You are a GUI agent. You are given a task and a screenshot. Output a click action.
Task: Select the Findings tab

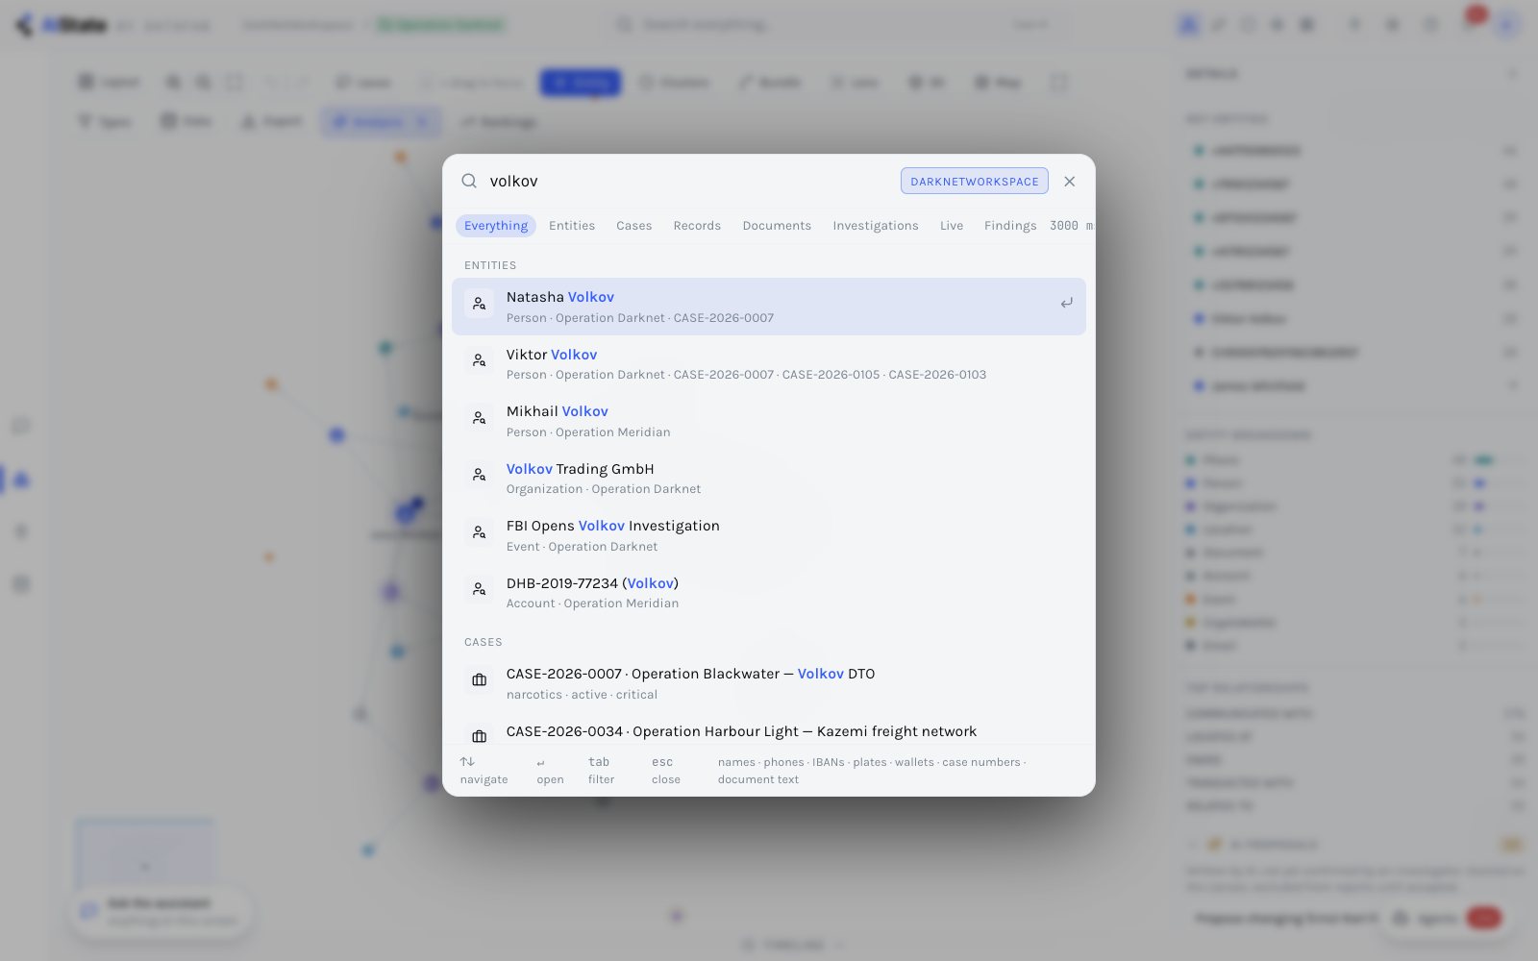[1010, 226]
